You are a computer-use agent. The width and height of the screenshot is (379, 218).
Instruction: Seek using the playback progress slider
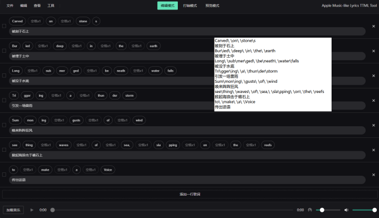click(173, 210)
